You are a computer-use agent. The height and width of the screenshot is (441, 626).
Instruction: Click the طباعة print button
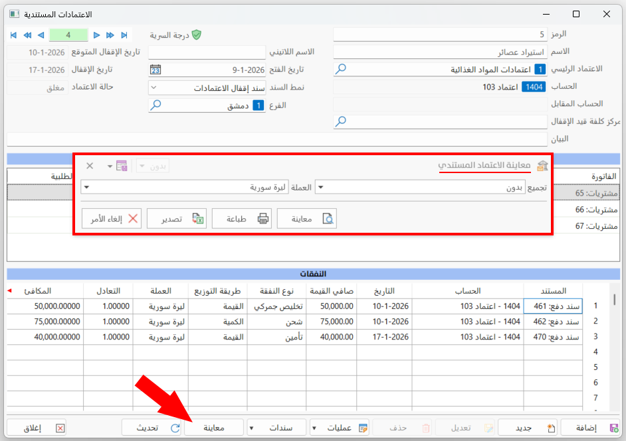(241, 219)
